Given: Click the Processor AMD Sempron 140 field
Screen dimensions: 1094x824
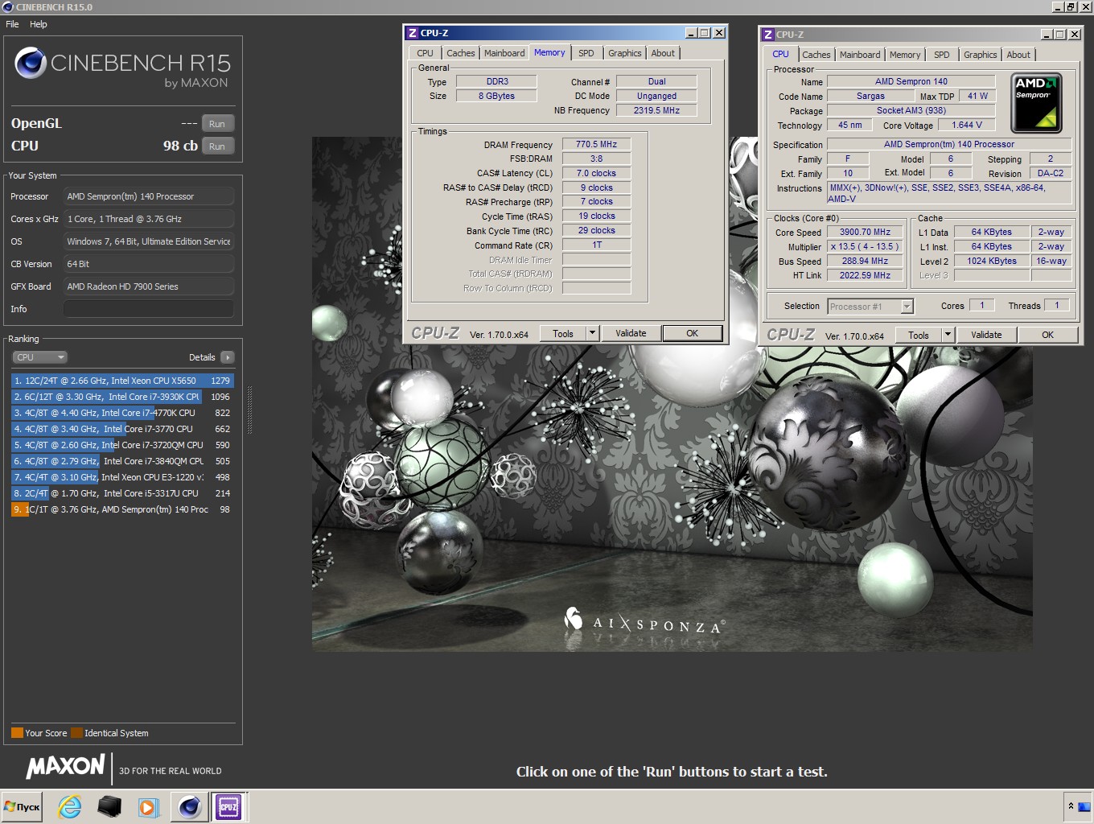Looking at the screenshot, I should tap(149, 196).
